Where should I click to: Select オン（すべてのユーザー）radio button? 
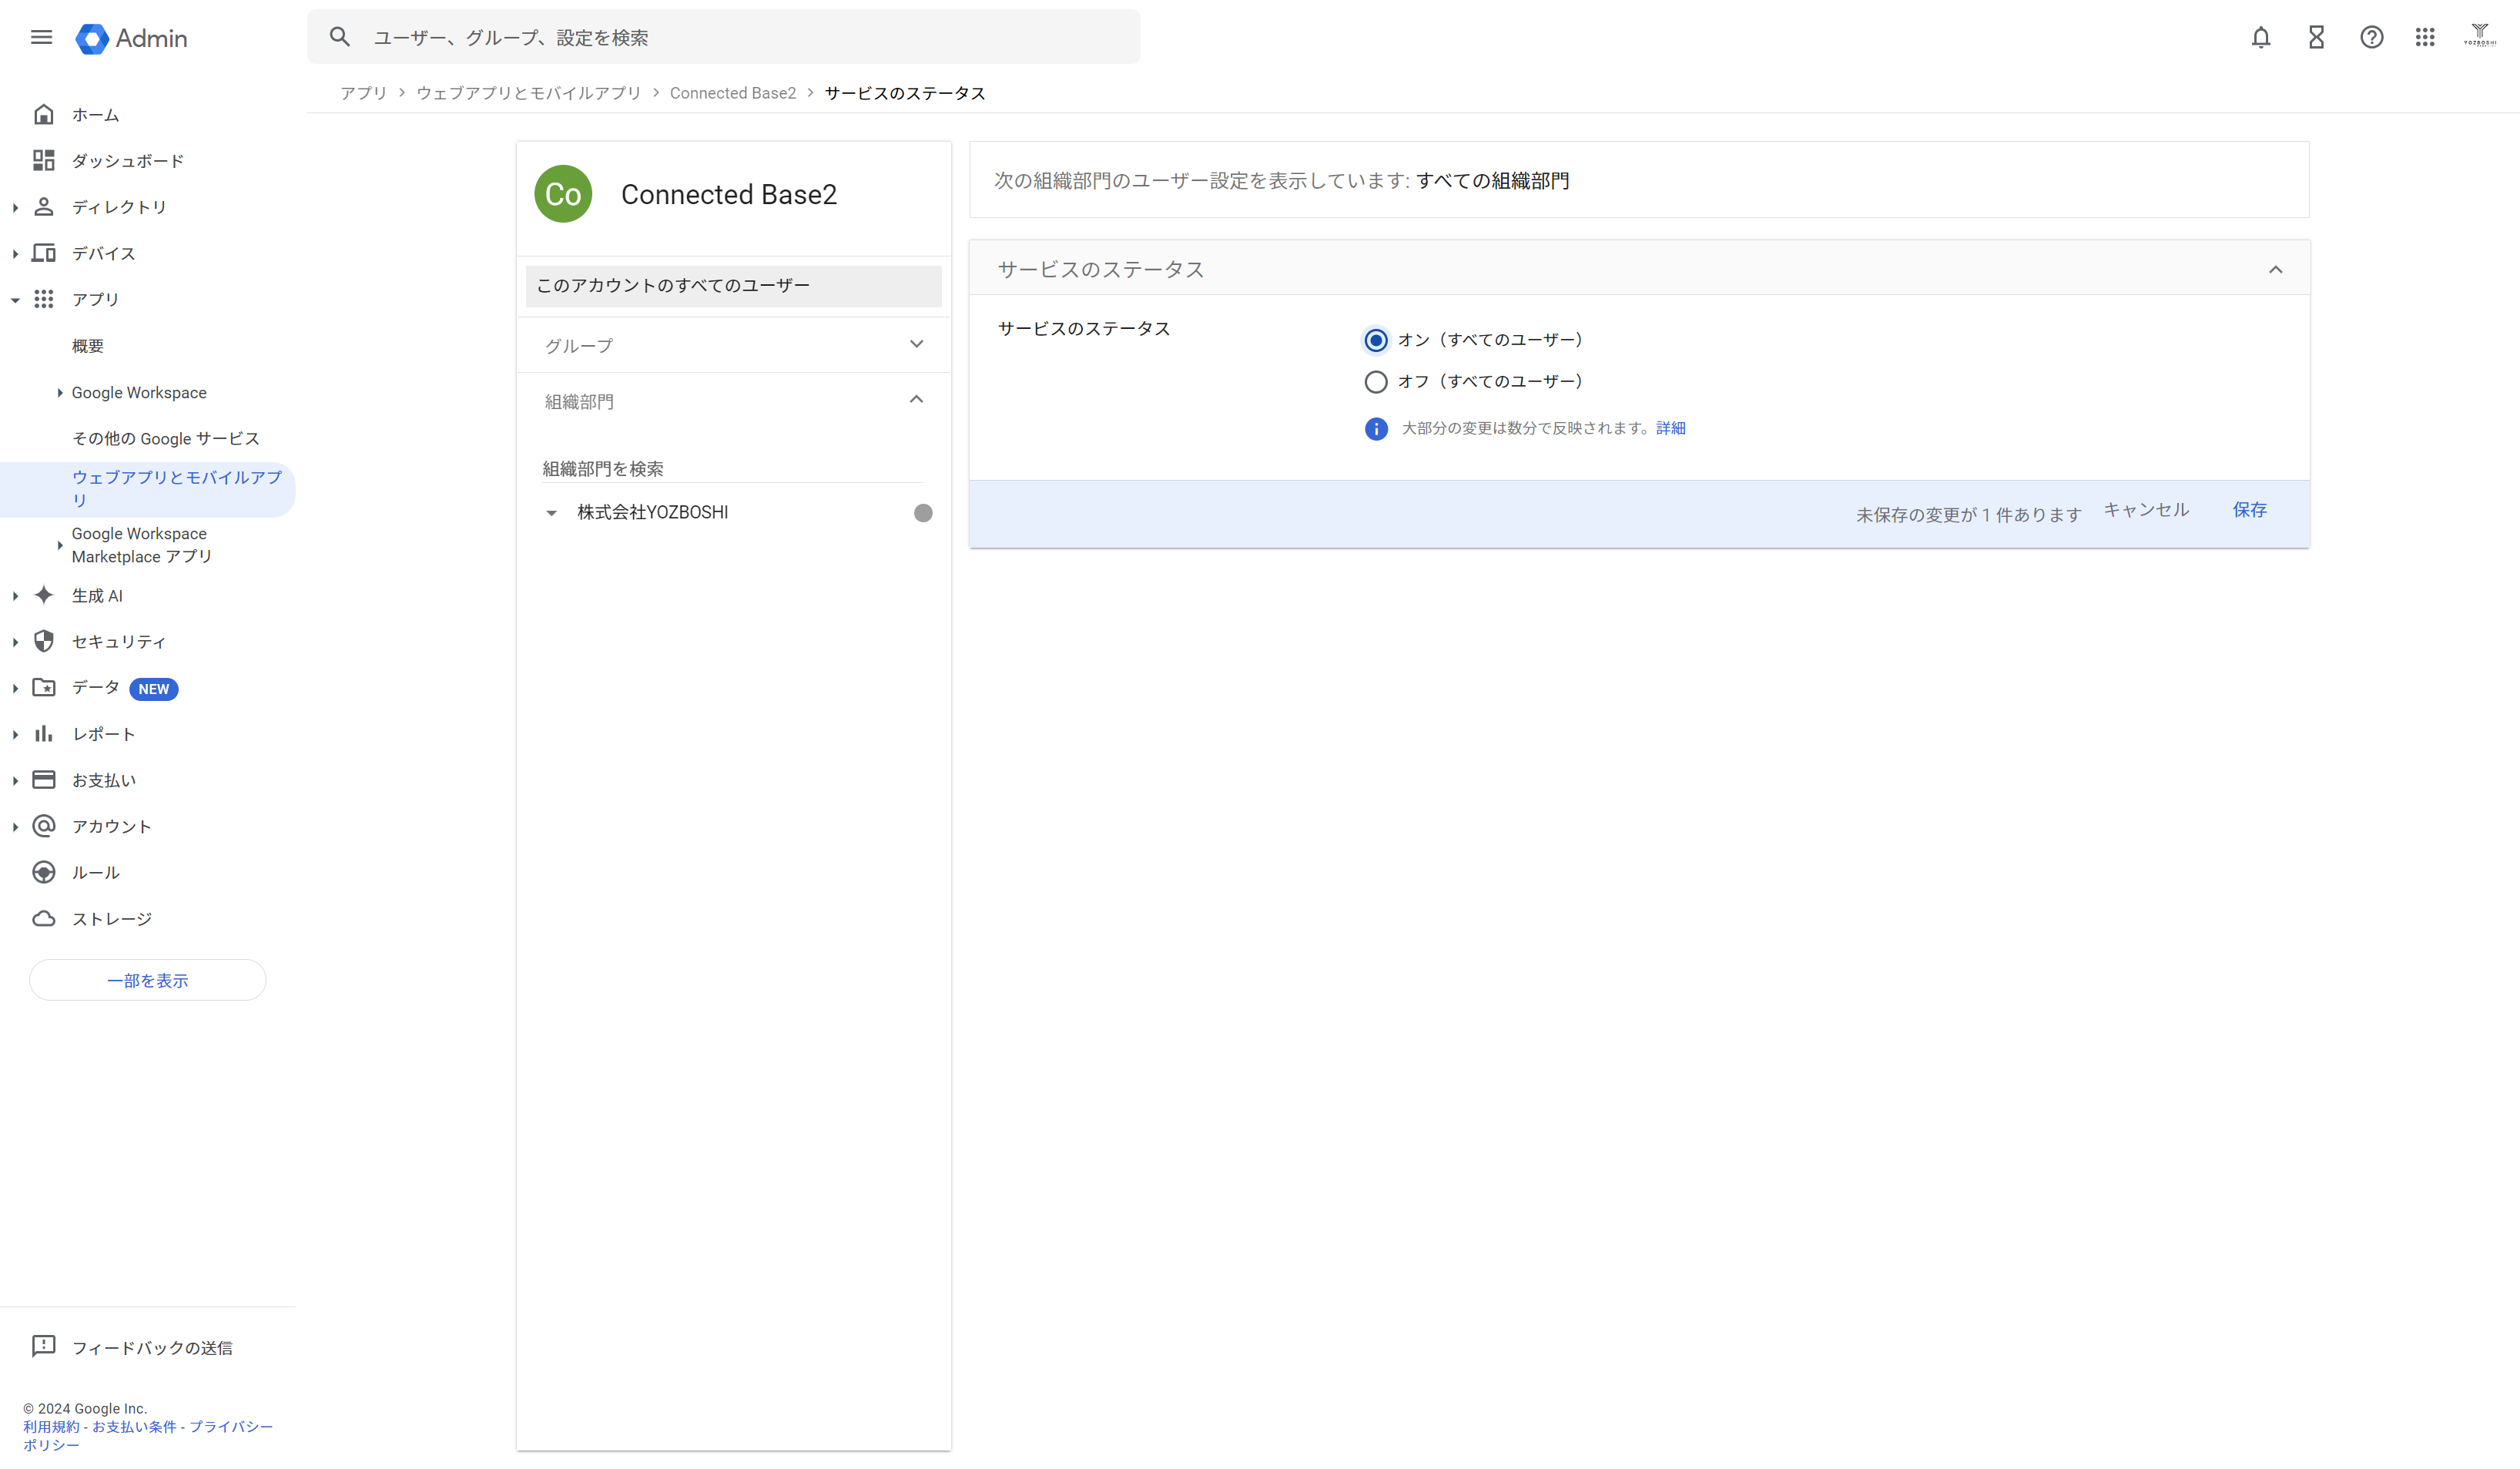pos(1376,341)
